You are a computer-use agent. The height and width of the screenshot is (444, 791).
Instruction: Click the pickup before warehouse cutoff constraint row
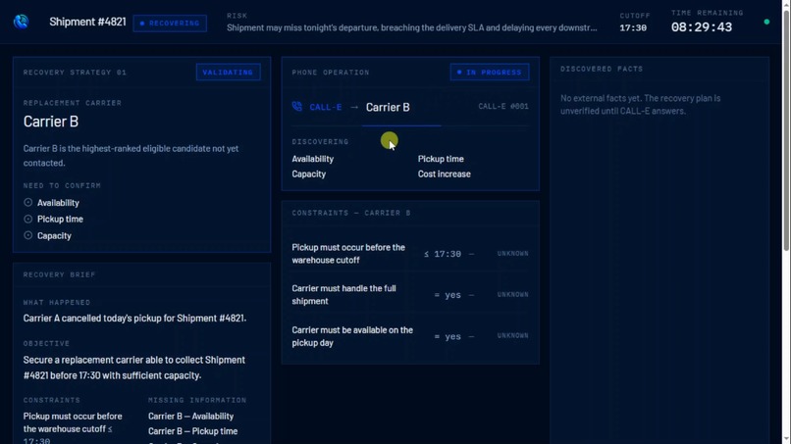click(x=410, y=254)
